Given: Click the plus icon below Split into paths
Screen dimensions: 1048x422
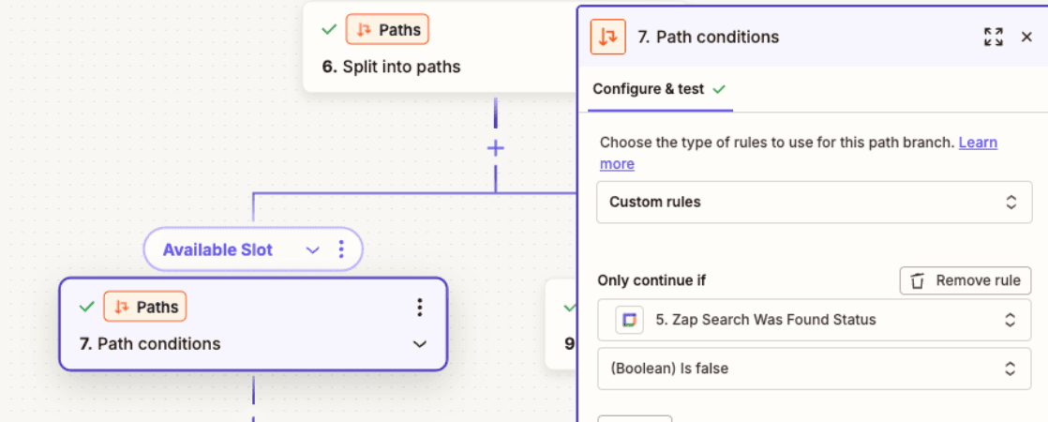Looking at the screenshot, I should 495,148.
